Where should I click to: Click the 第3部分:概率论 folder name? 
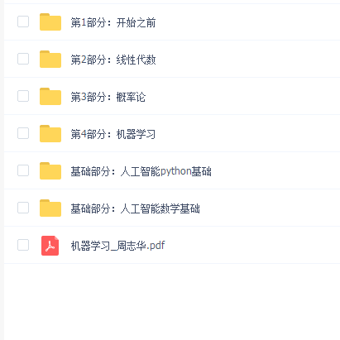(108, 97)
